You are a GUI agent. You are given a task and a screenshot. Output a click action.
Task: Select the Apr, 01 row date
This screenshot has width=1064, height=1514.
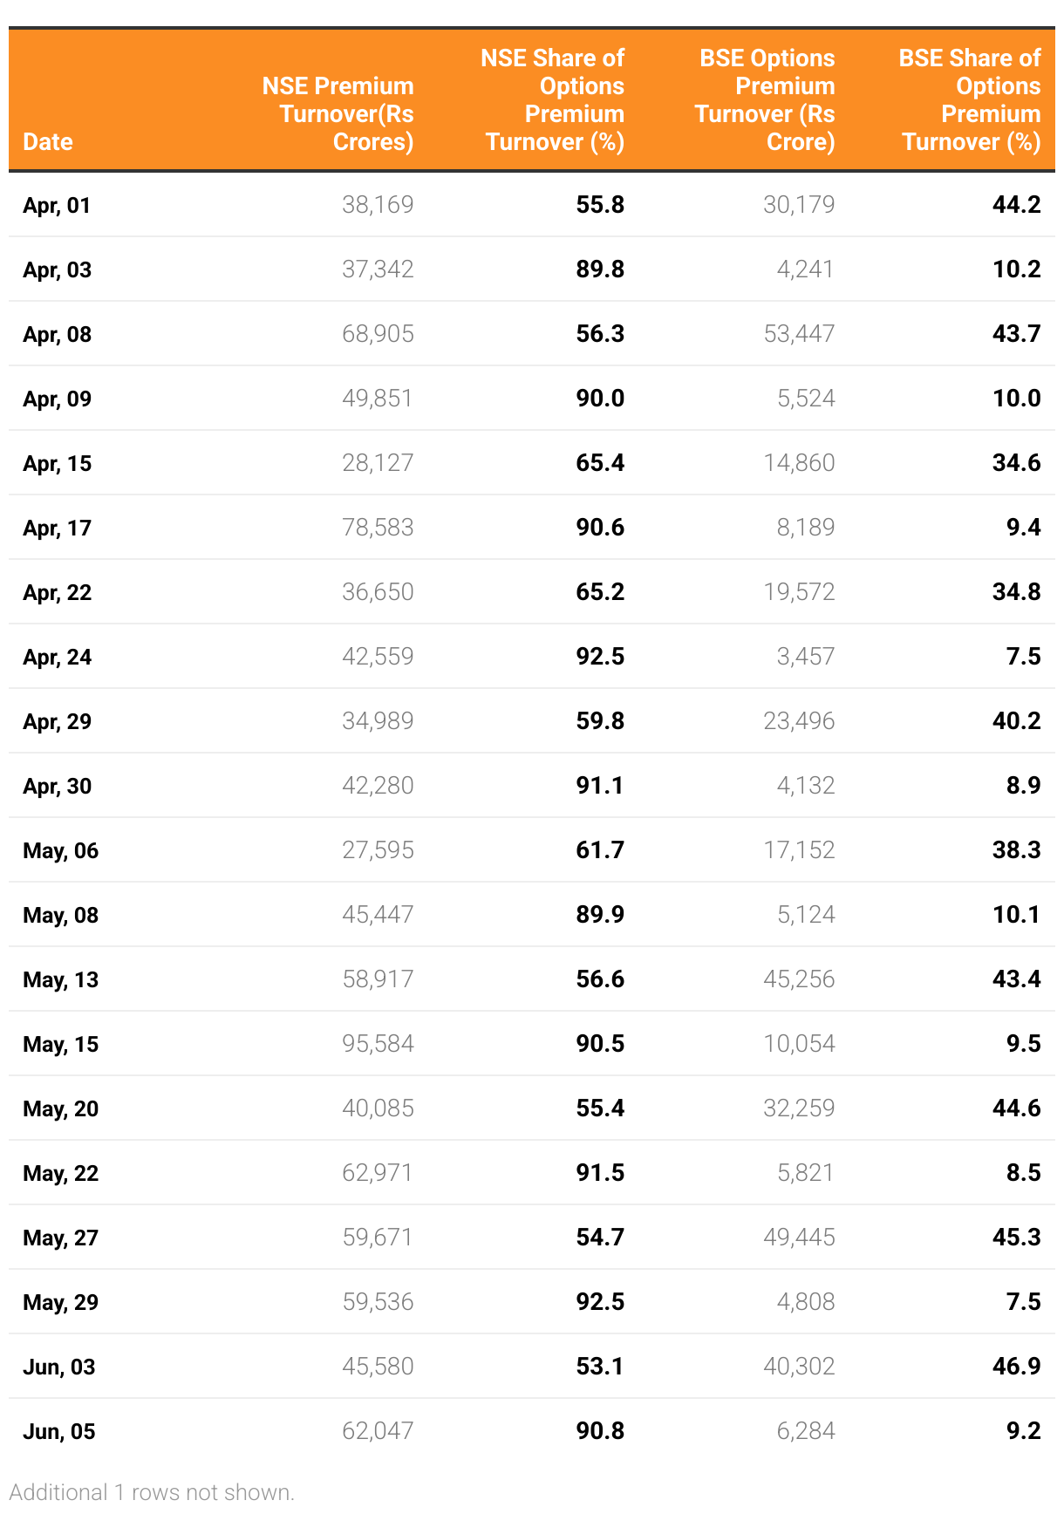[x=57, y=205]
